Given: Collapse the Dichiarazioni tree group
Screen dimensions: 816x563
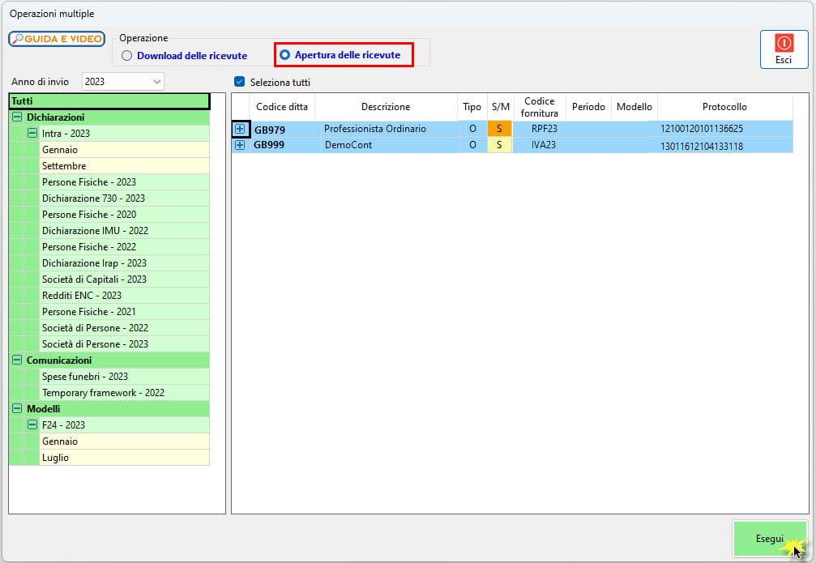Looking at the screenshot, I should tap(17, 117).
